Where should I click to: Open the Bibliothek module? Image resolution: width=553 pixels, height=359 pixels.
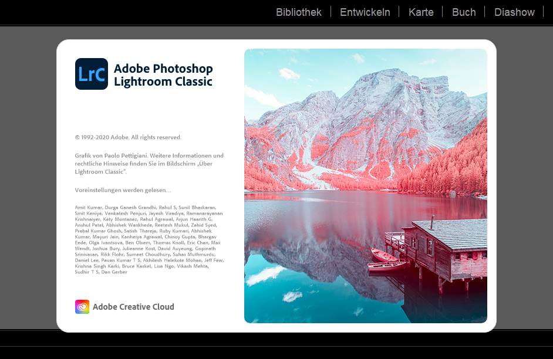[298, 12]
